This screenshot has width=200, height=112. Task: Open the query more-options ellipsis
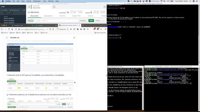(x=103, y=21)
